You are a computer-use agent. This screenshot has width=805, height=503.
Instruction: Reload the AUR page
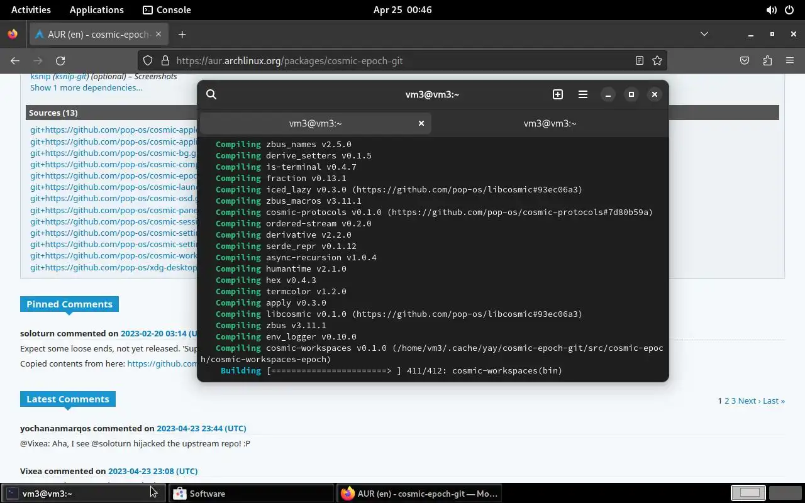pyautogui.click(x=60, y=60)
